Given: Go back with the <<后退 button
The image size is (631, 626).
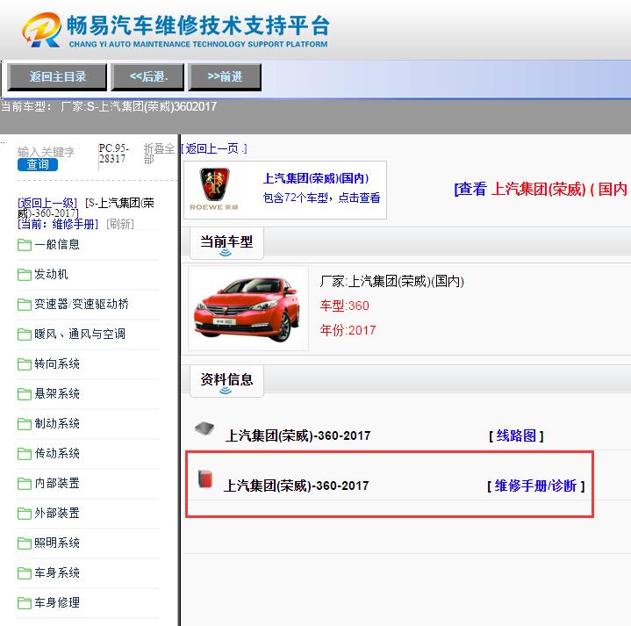Looking at the screenshot, I should pos(147,76).
